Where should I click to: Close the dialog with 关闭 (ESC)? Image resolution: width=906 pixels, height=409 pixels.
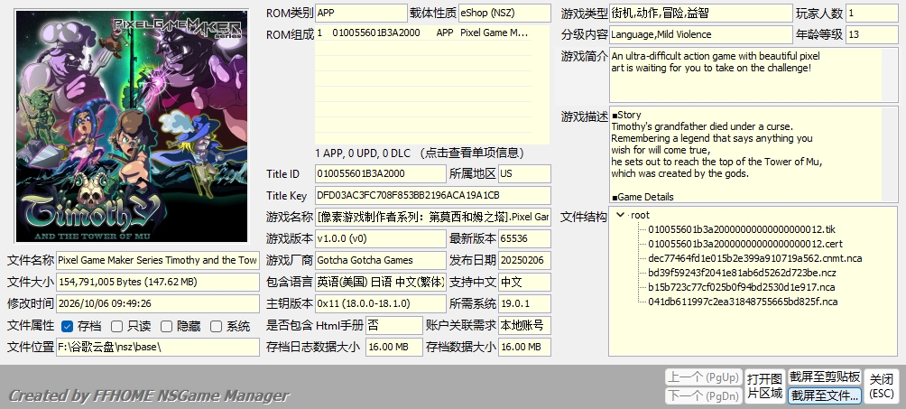click(881, 386)
